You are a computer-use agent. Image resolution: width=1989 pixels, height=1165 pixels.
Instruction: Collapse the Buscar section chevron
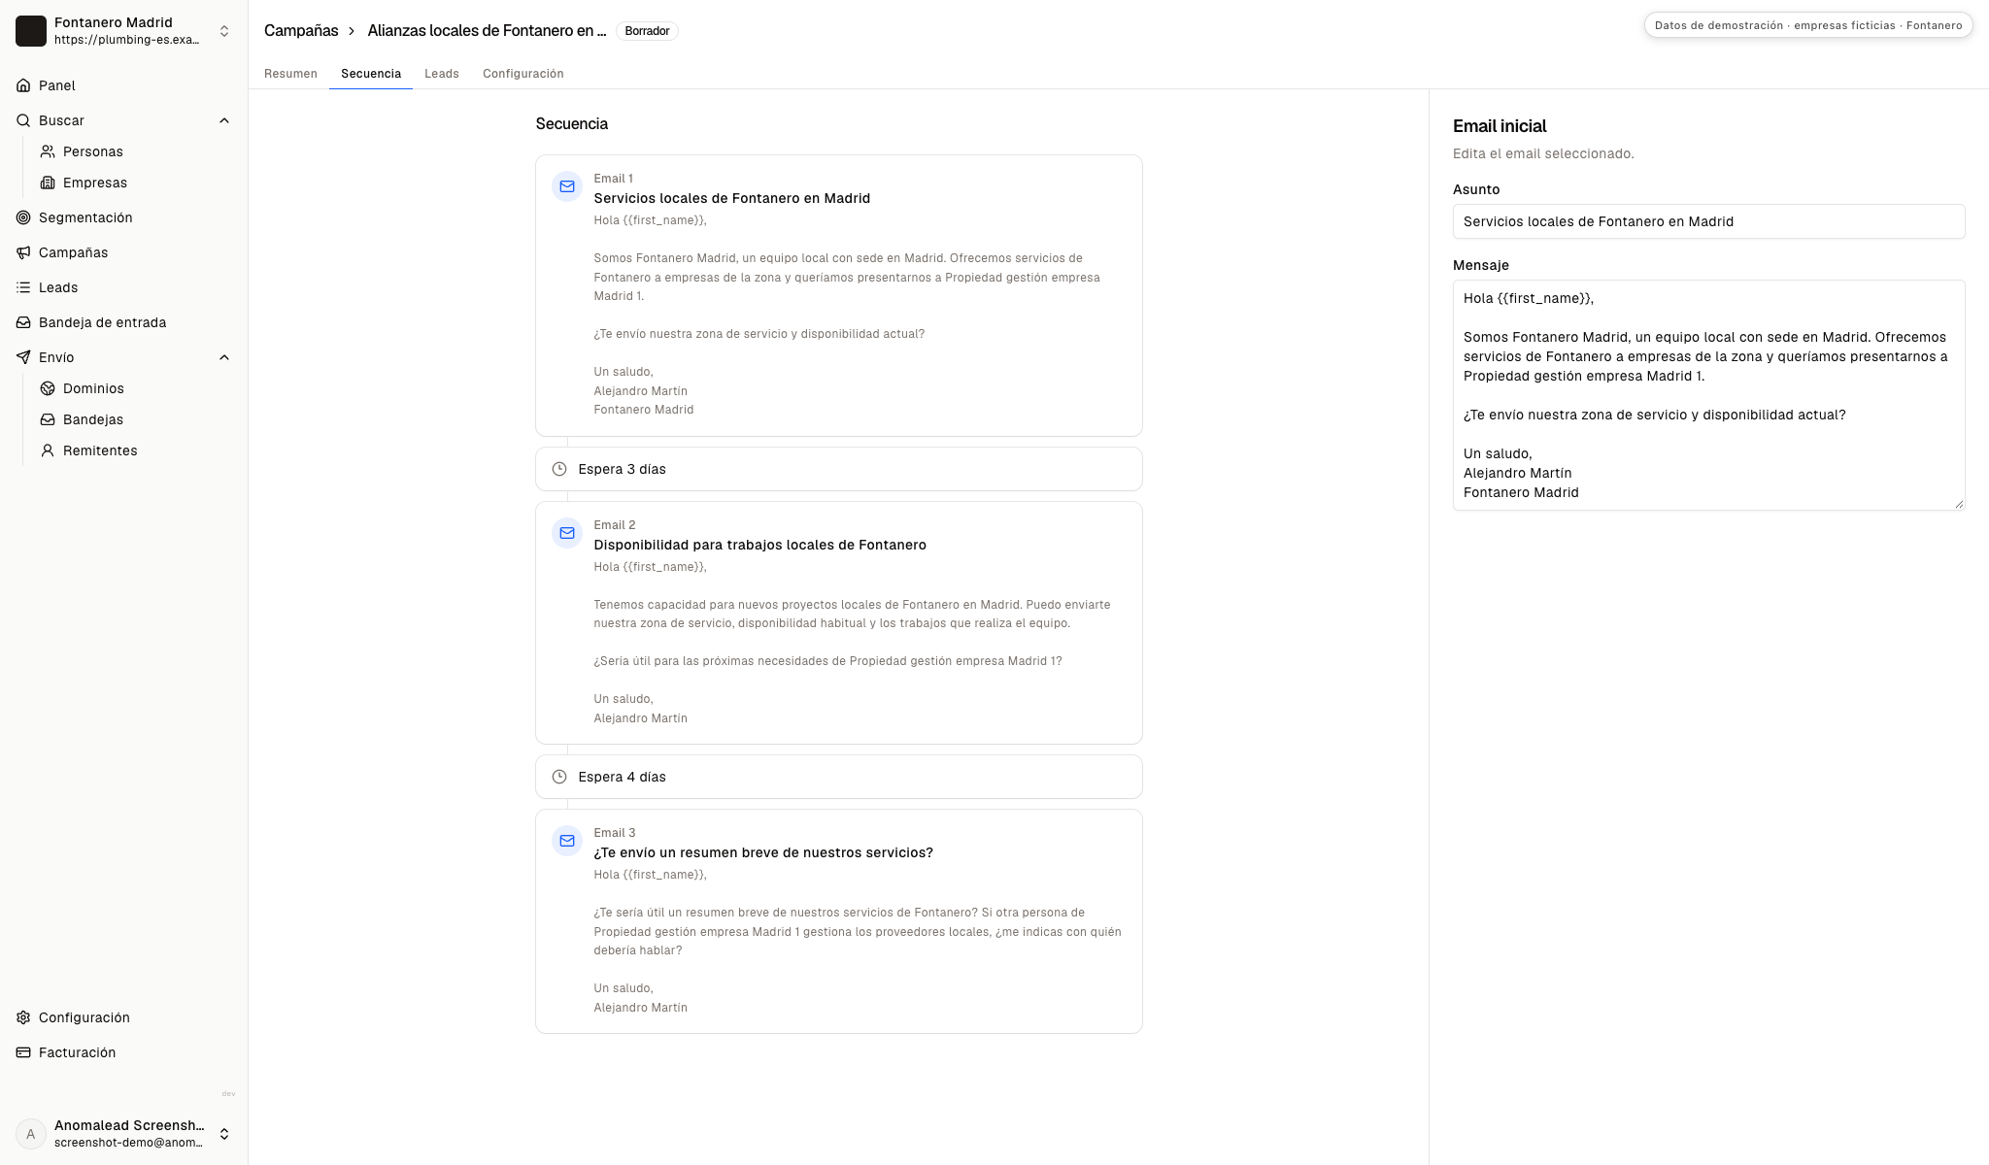(224, 120)
